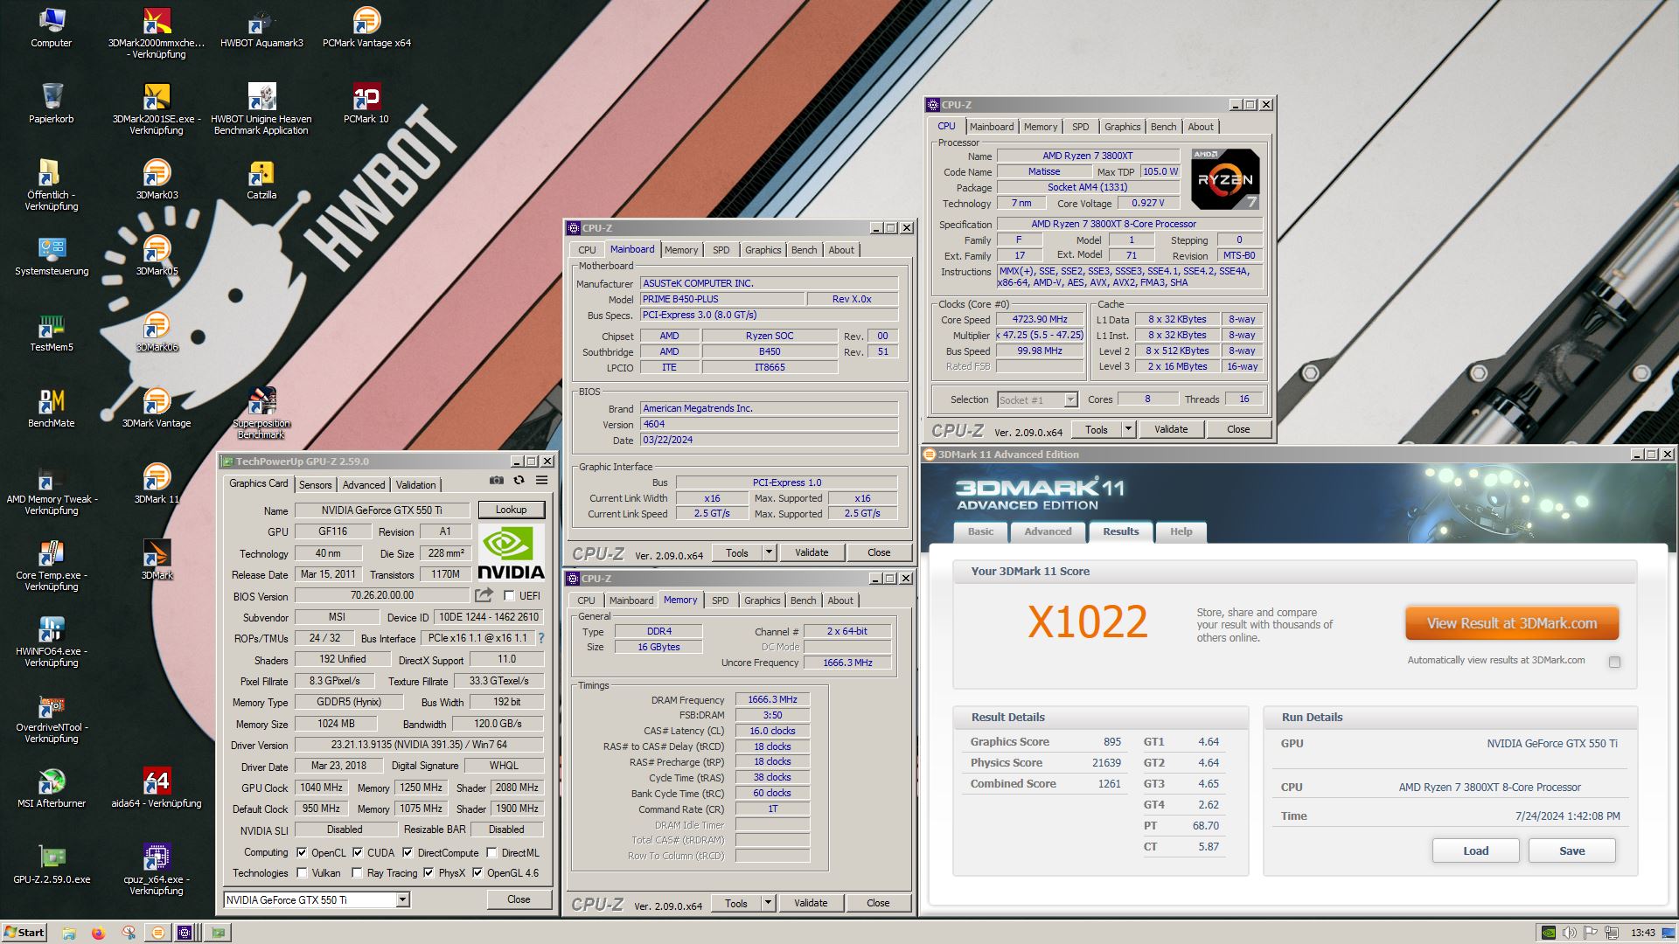
Task: Click the GPU name field NVIDIA GeForce GTX 550 Ti
Action: pyautogui.click(x=382, y=510)
